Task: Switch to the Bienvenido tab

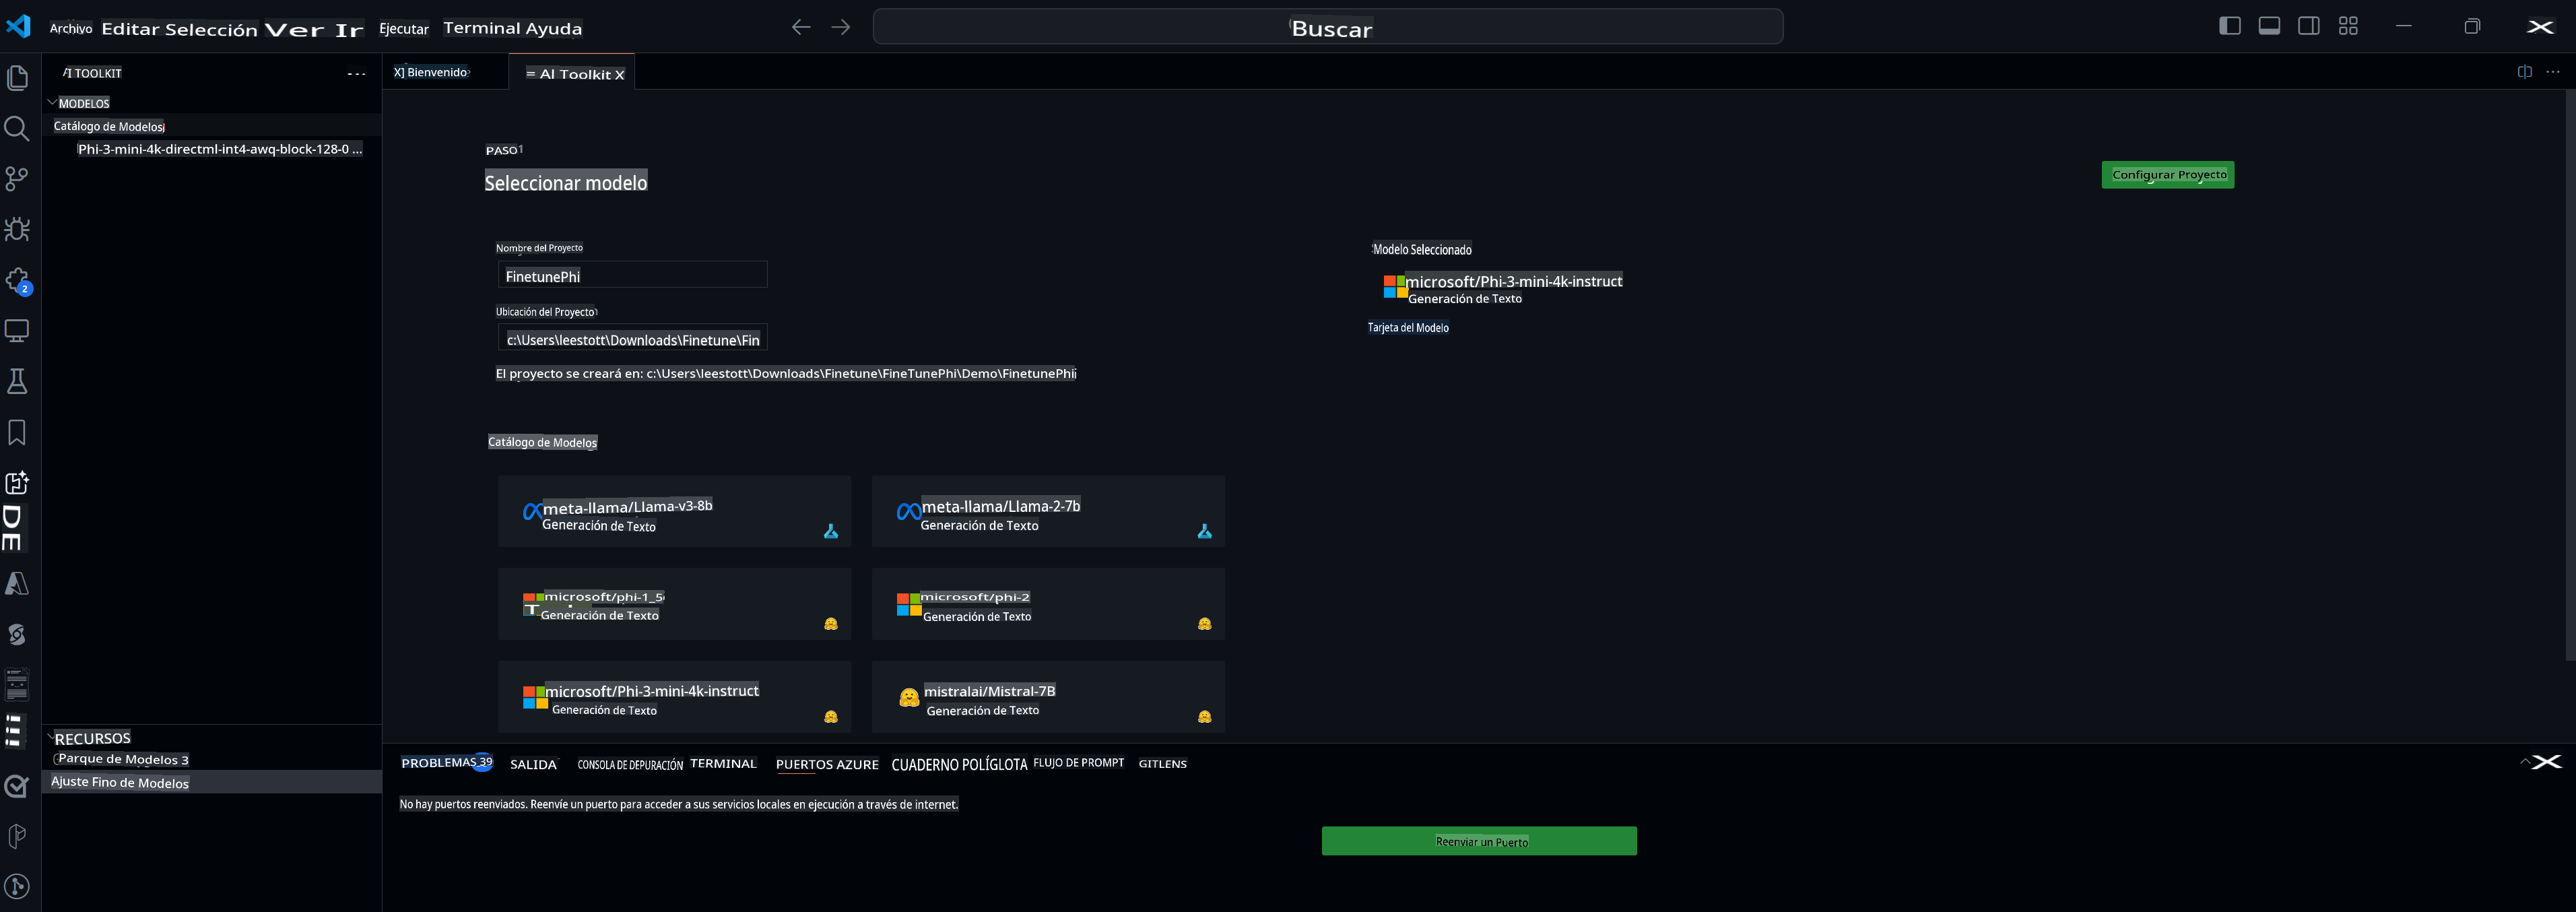Action: pos(432,72)
